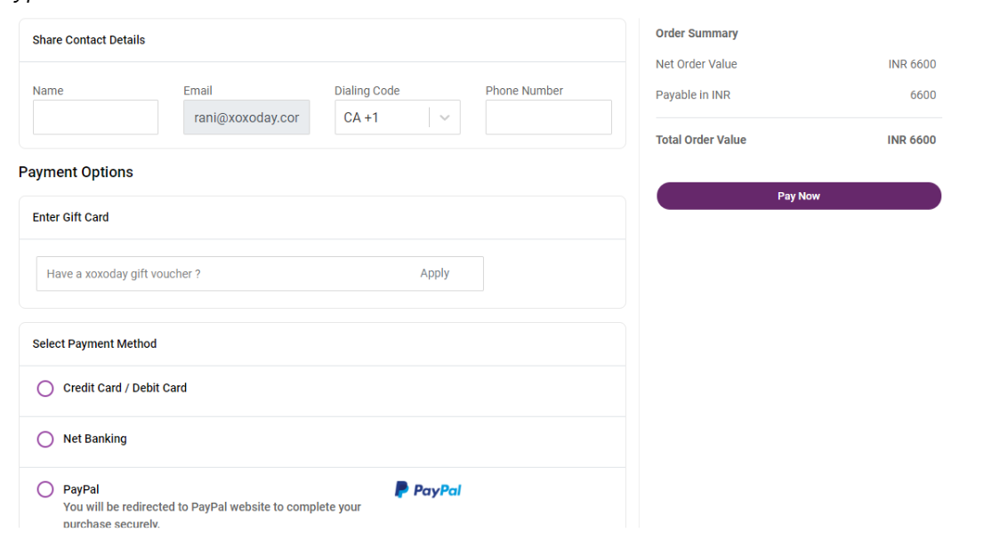Click the Share Contact Details header
Image resolution: width=992 pixels, height=540 pixels.
point(89,40)
